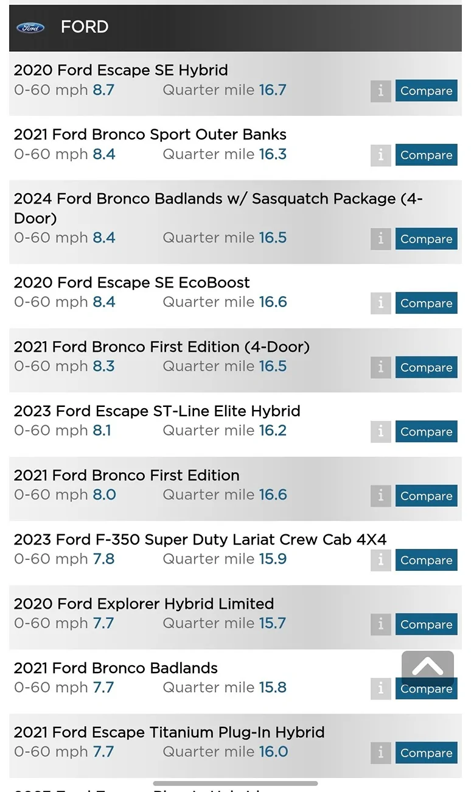
Task: Tap the FORD header bar
Action: pyautogui.click(x=243, y=27)
